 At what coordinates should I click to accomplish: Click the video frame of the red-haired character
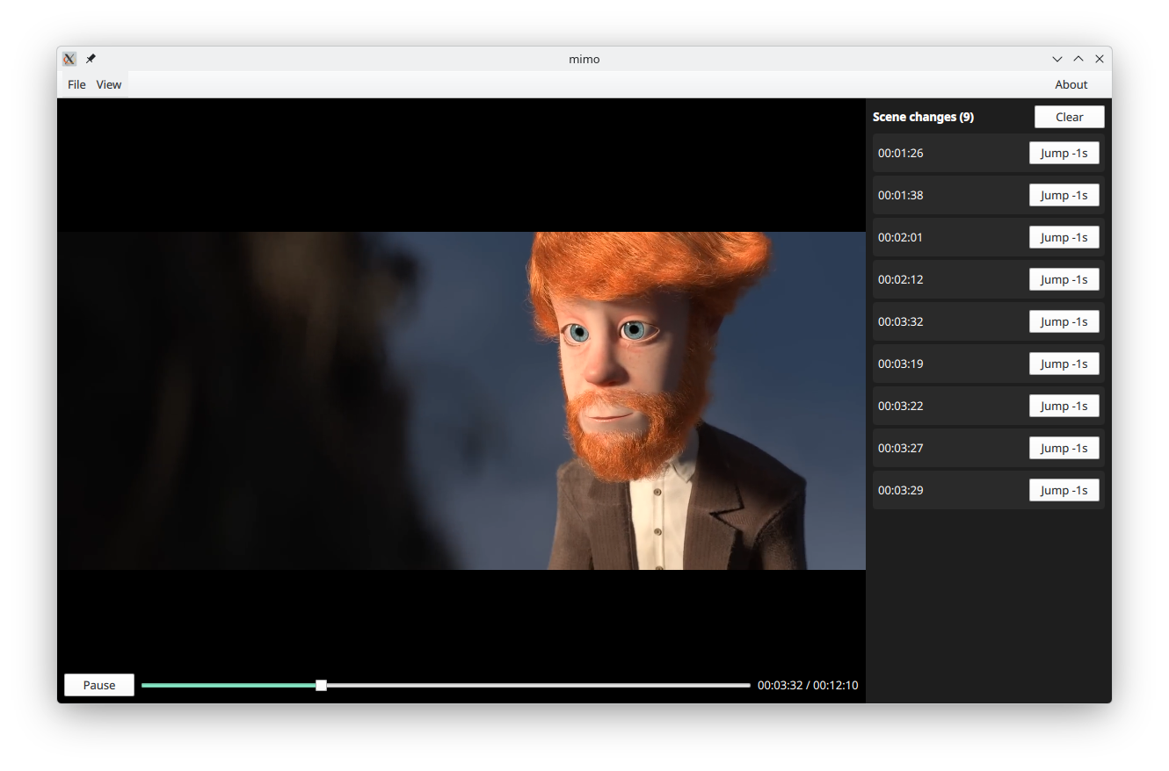coord(461,400)
